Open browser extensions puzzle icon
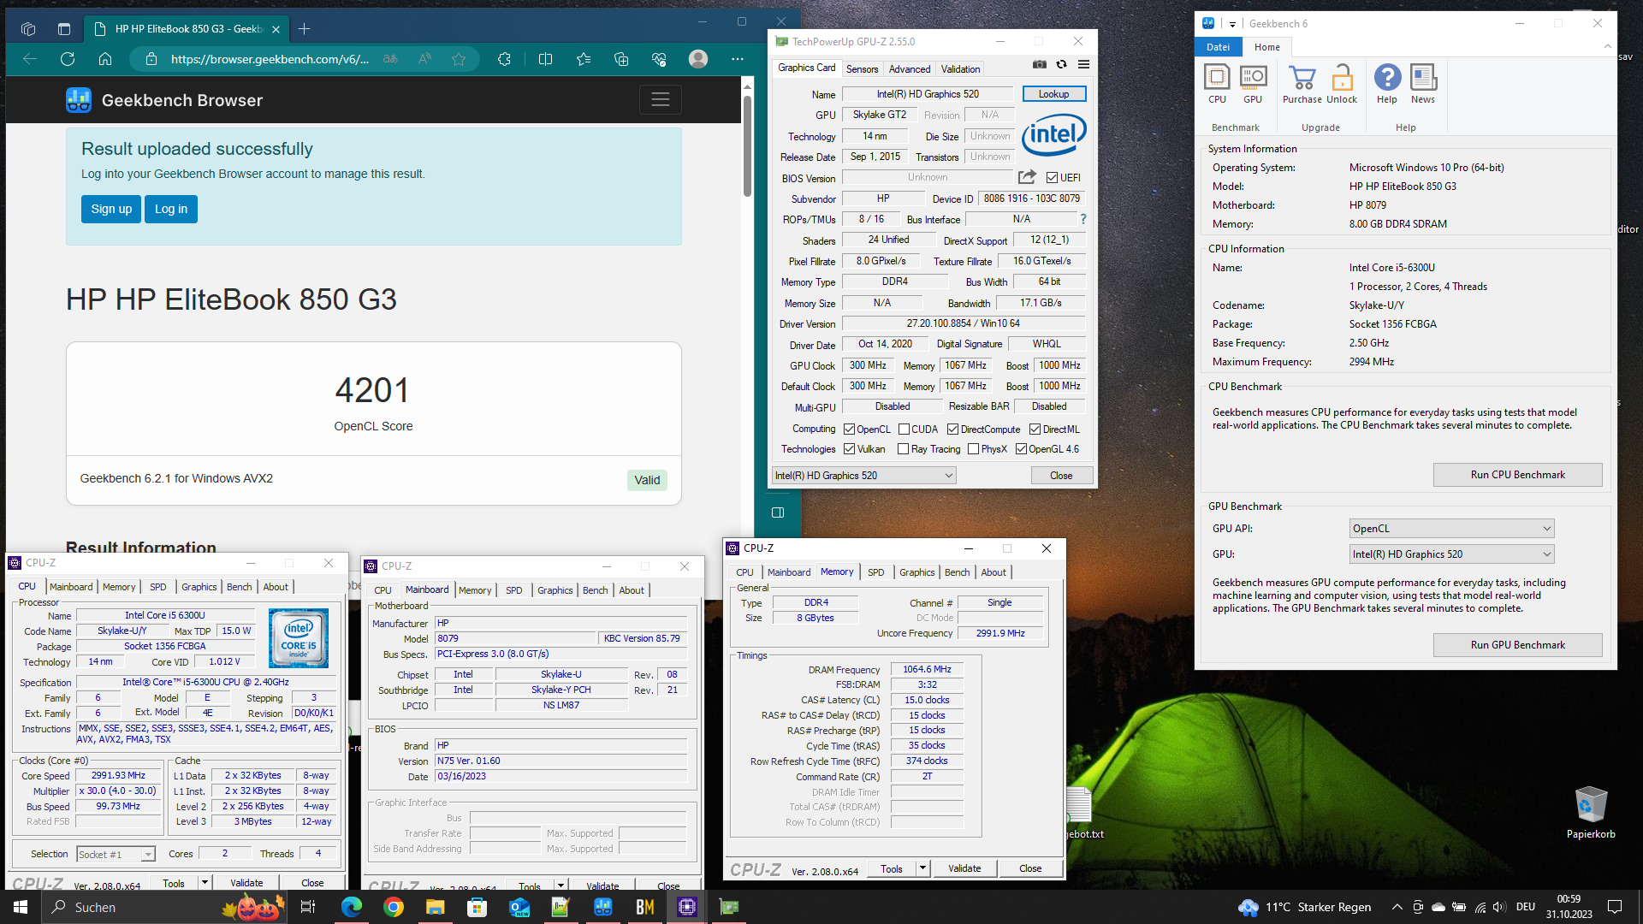The height and width of the screenshot is (924, 1643). click(x=504, y=59)
